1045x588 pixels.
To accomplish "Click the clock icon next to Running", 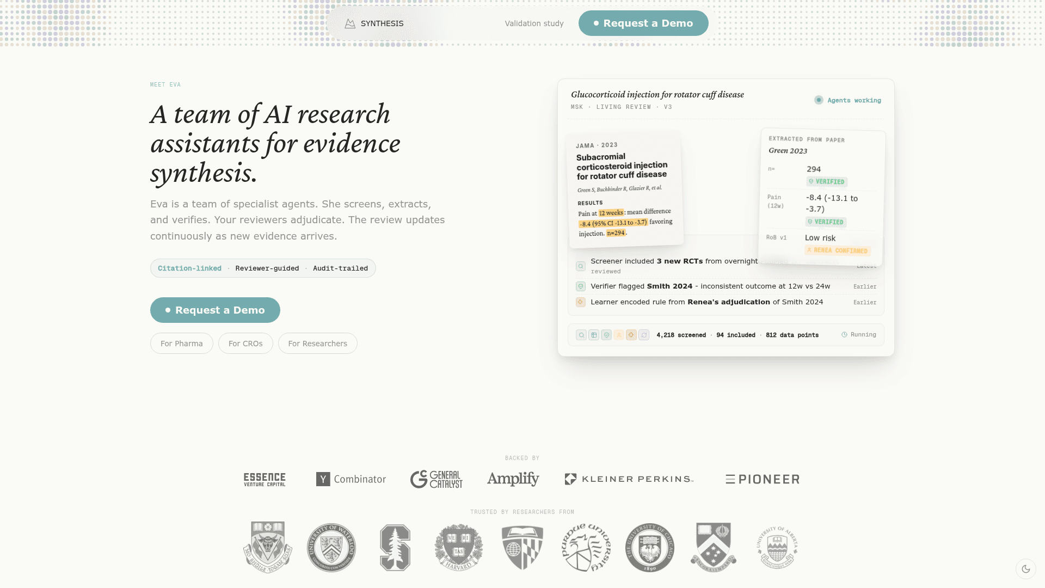I will 845,335.
